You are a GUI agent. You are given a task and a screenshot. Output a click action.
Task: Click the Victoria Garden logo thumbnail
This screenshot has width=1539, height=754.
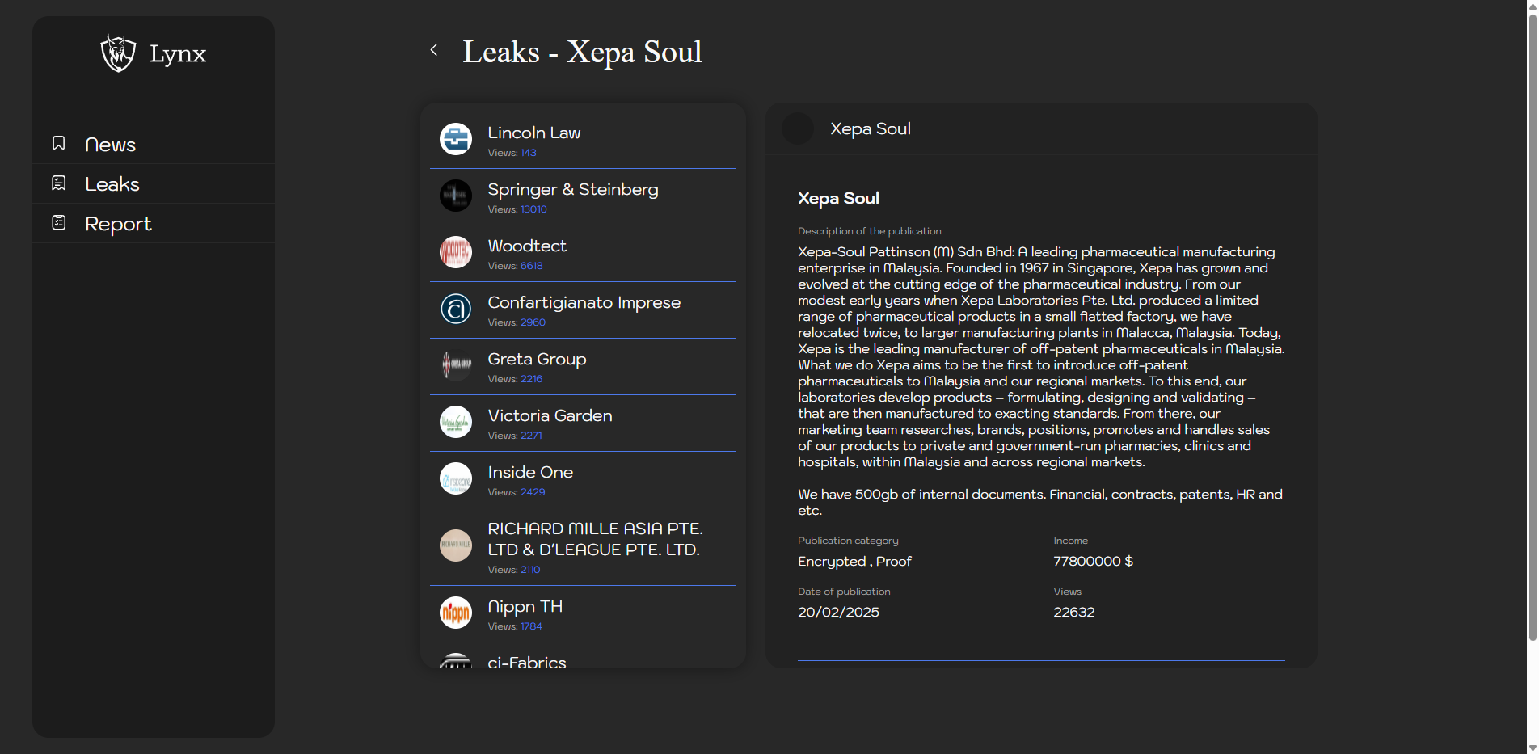point(456,422)
